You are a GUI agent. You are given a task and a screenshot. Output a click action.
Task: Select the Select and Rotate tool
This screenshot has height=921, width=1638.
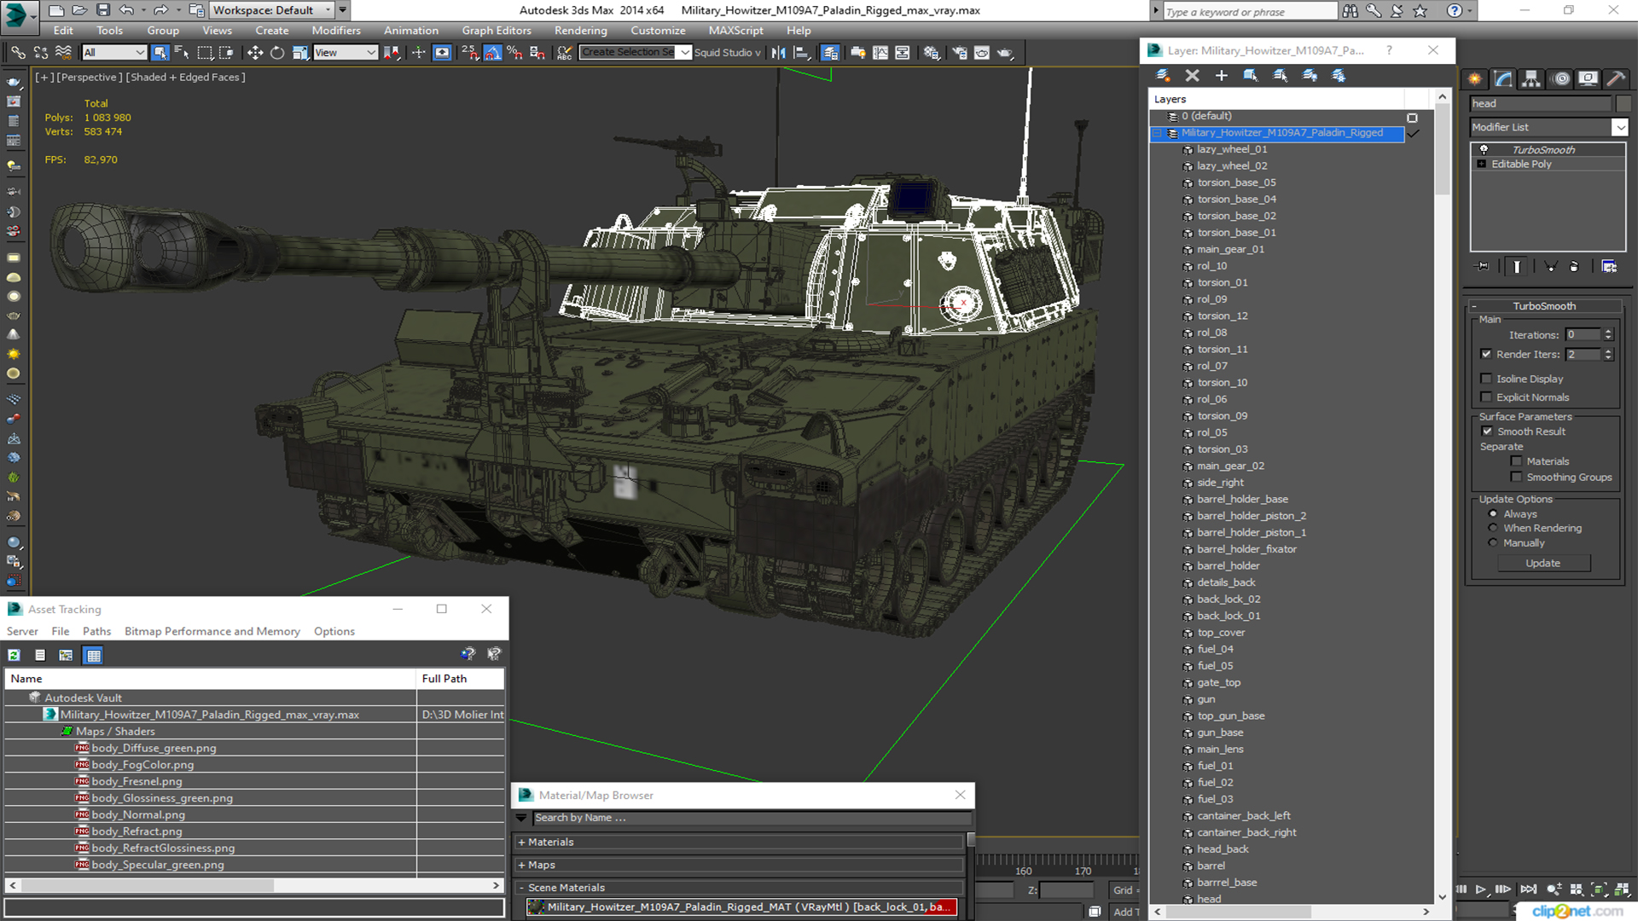coord(277,53)
